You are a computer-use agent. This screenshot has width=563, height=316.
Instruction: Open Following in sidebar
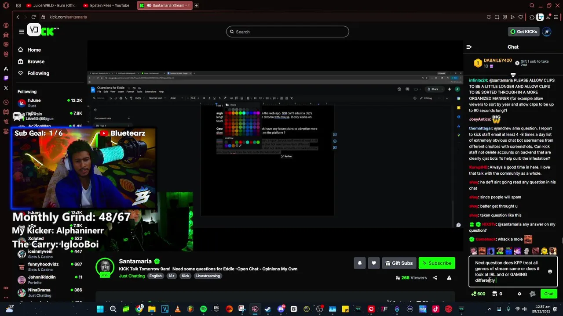[x=33, y=73]
